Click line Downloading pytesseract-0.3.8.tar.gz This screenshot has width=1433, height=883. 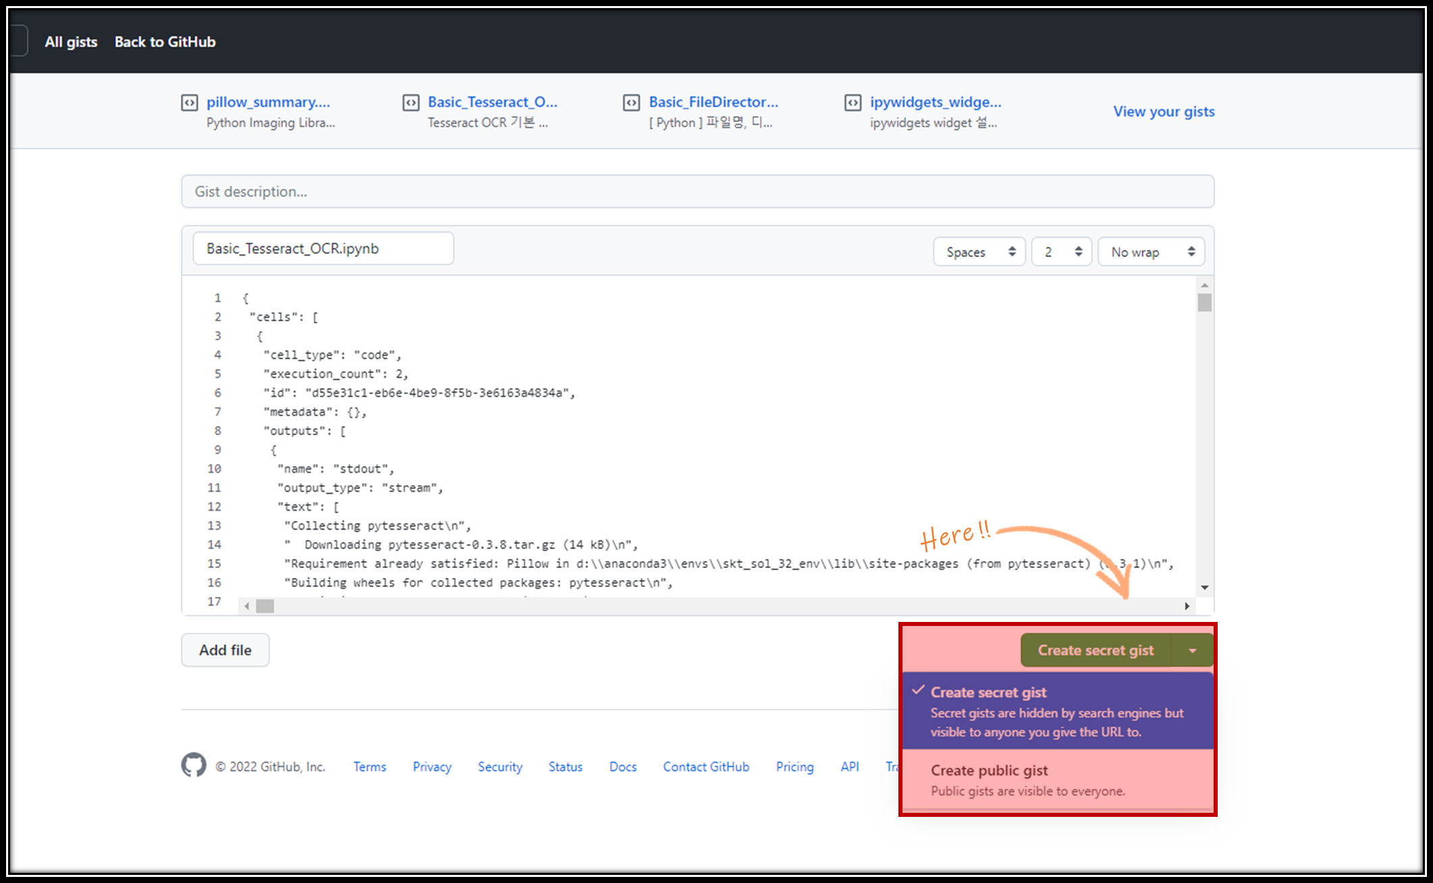(461, 544)
